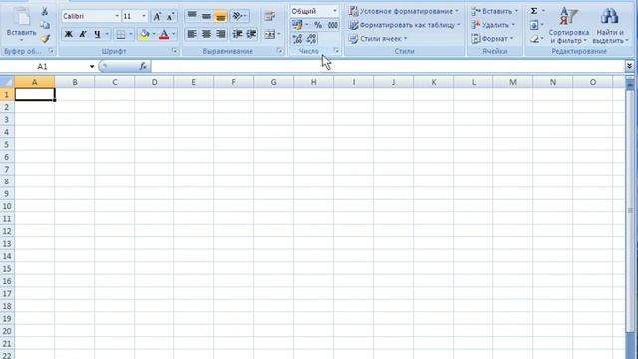Open Сортировка и фильтр menu
This screenshot has width=638, height=359.
(x=568, y=25)
